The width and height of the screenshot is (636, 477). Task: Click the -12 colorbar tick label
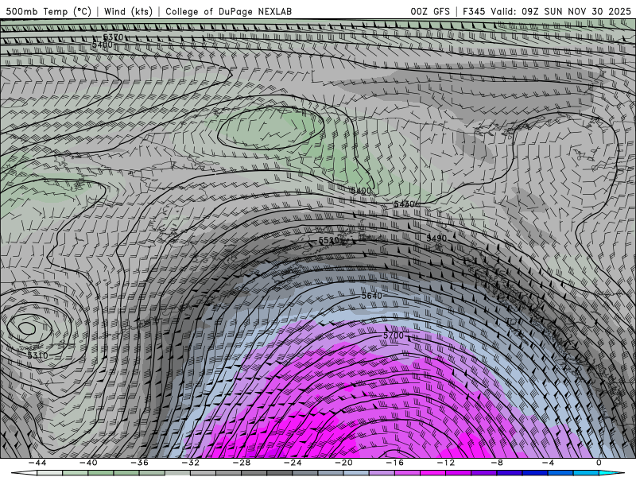point(446,463)
